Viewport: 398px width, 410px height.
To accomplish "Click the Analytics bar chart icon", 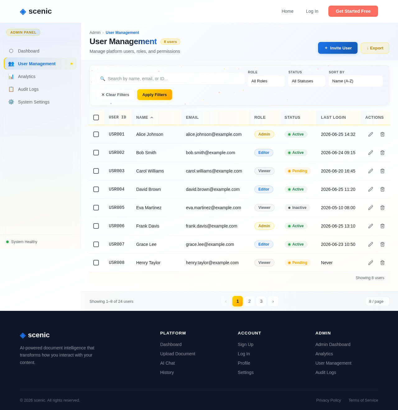I will (x=11, y=76).
